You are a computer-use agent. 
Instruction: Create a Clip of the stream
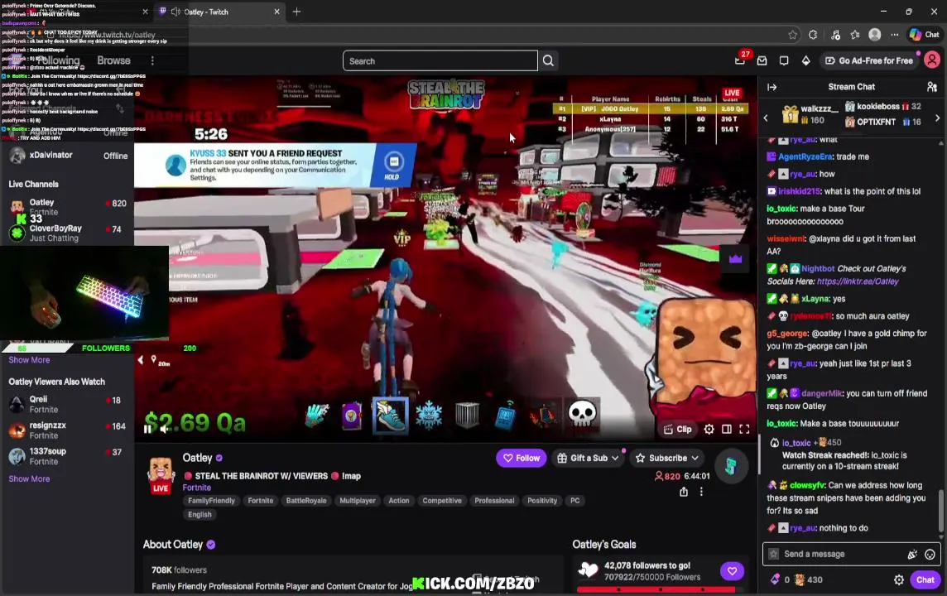coord(678,430)
